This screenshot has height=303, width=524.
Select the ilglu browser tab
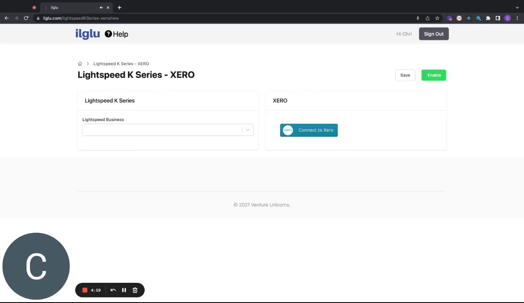pyautogui.click(x=76, y=8)
